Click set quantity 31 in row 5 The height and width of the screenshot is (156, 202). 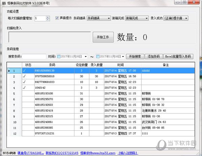tap(81, 93)
